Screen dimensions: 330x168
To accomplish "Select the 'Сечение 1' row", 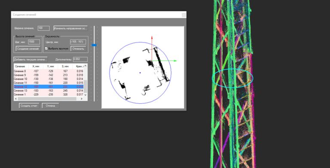I will click(49, 94).
